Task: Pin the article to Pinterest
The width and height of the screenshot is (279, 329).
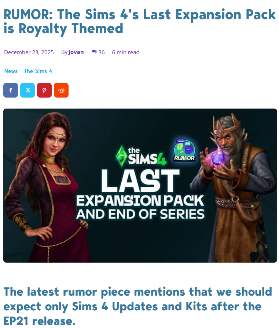Action: [x=44, y=90]
